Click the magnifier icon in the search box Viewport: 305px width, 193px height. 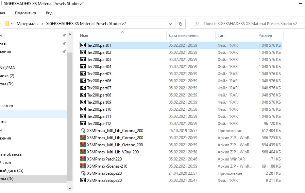tap(197, 24)
